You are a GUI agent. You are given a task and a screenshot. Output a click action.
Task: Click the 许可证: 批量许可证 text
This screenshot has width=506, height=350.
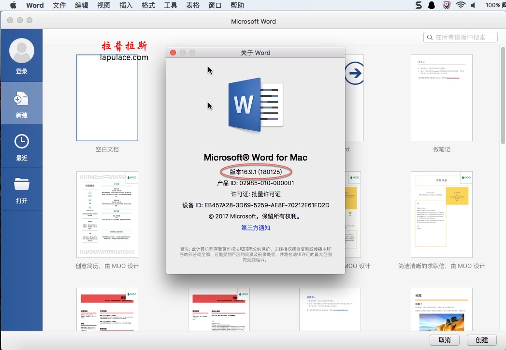[x=256, y=194]
